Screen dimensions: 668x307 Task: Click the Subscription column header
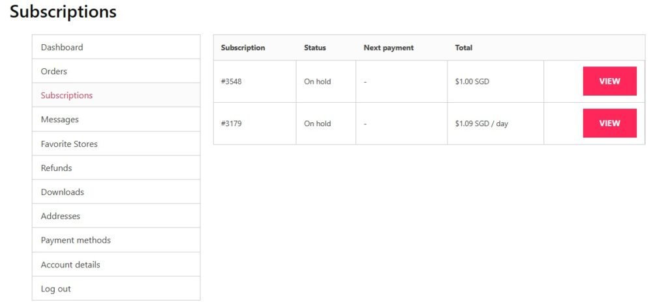[x=243, y=47]
